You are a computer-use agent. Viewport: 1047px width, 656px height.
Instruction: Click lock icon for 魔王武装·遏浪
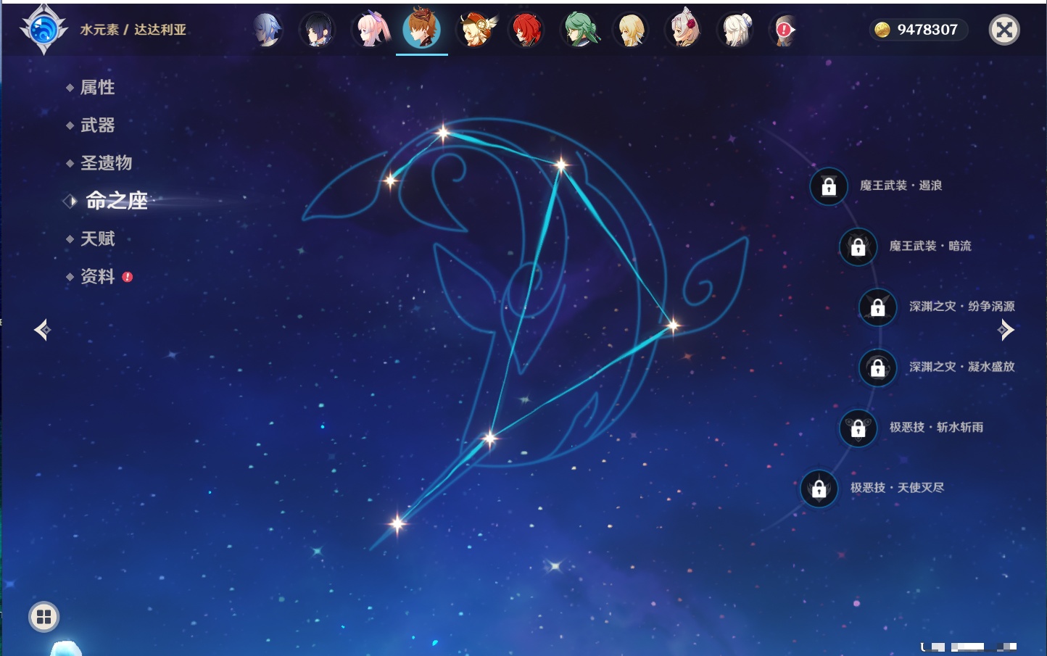click(829, 186)
